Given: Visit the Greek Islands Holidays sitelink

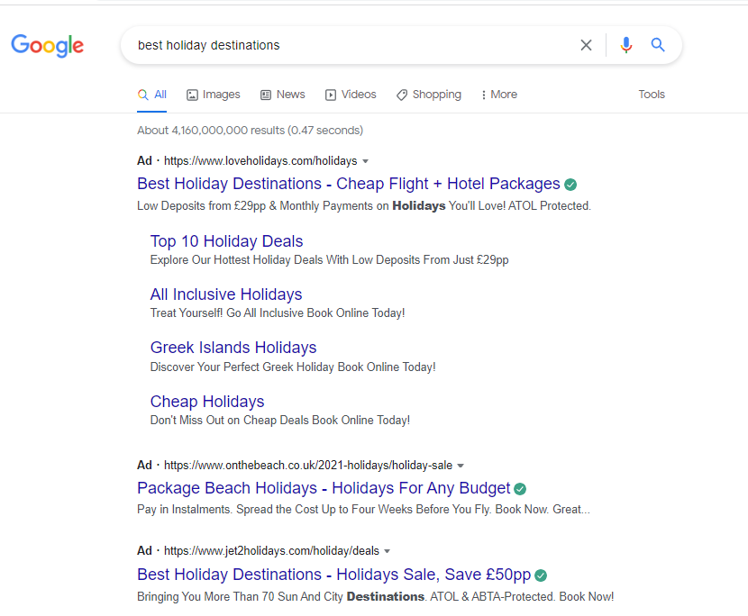Looking at the screenshot, I should (x=233, y=348).
